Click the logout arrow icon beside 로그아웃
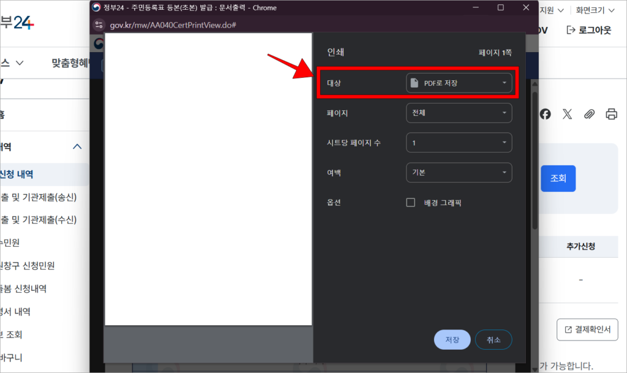This screenshot has width=627, height=373. tap(571, 29)
